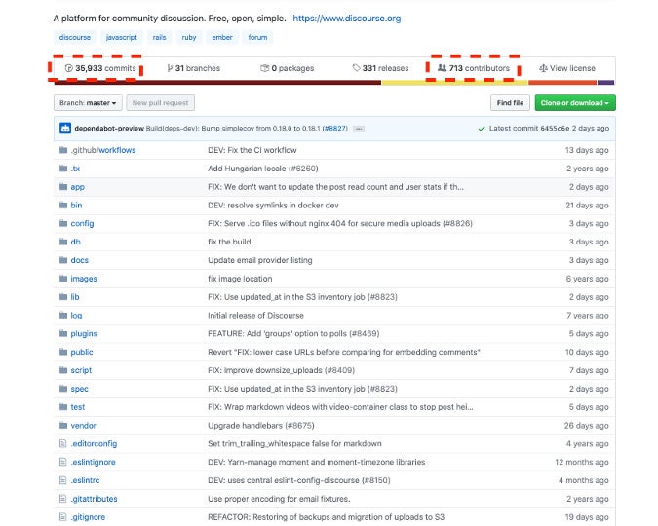Select the rails topic tag

(159, 37)
